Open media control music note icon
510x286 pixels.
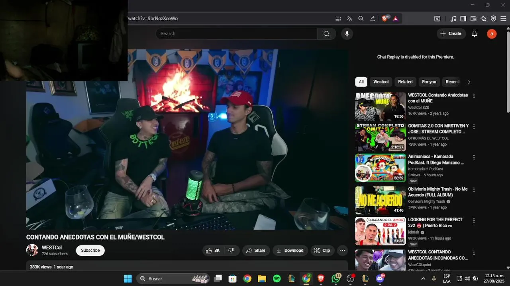pos(453,18)
